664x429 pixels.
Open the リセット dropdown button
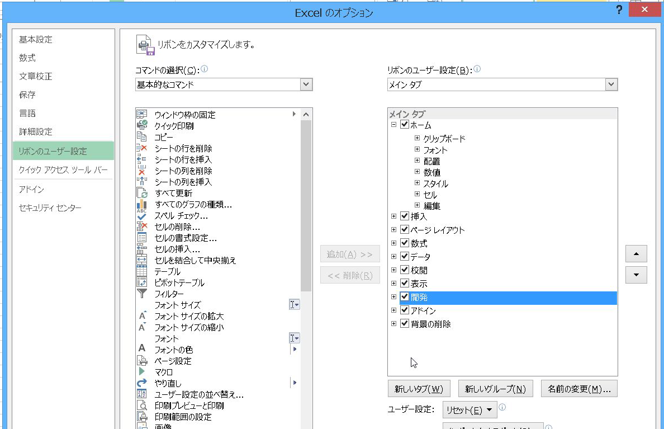tap(469, 410)
